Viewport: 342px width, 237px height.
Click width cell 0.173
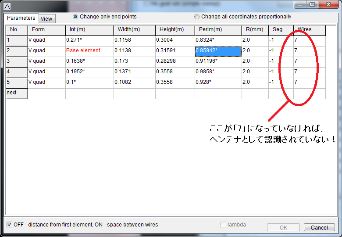coord(135,62)
